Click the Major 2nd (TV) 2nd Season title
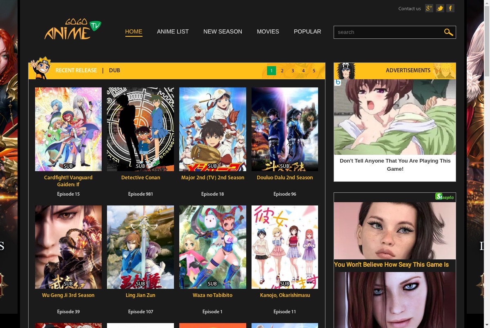Viewport: 490px width, 328px height. point(213,178)
